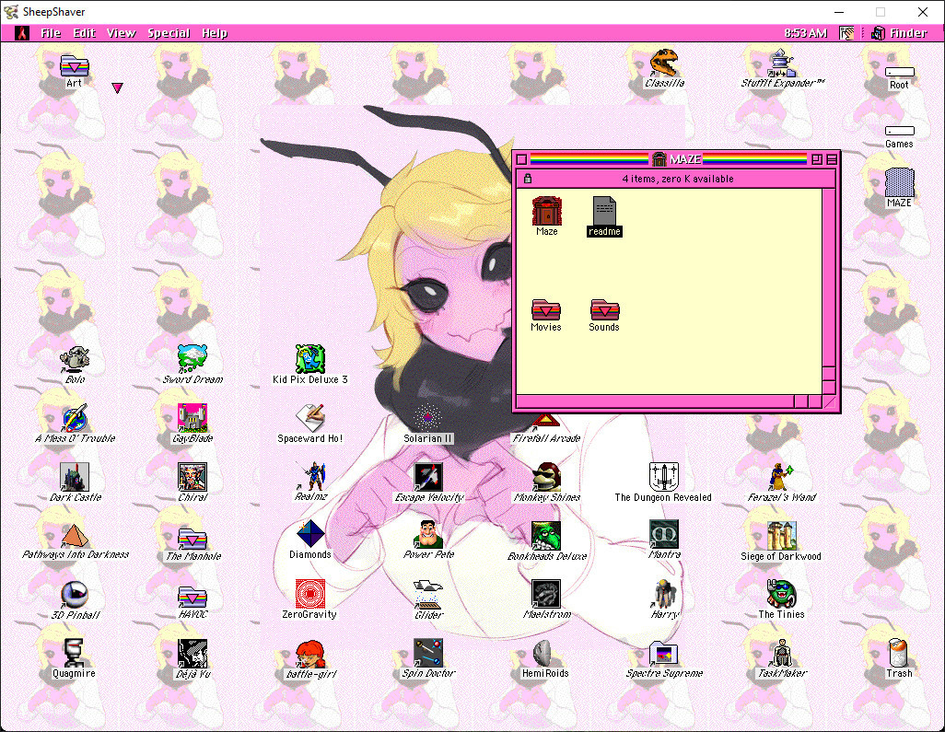
Task: Select the Kid Pix Deluxe 3 icon
Action: (x=309, y=358)
